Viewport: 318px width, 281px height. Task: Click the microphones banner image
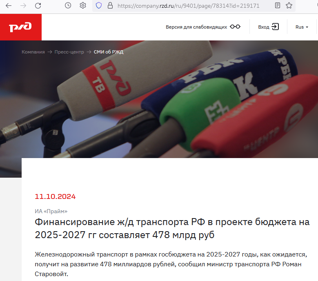pyautogui.click(x=159, y=99)
